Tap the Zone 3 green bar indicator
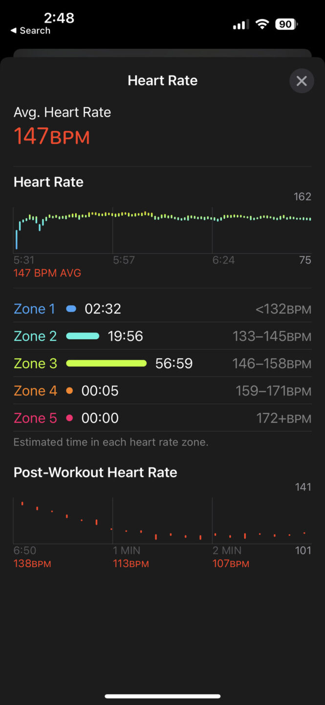 [x=106, y=363]
